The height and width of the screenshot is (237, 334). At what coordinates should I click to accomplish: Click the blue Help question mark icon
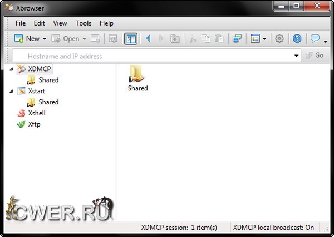pos(297,39)
